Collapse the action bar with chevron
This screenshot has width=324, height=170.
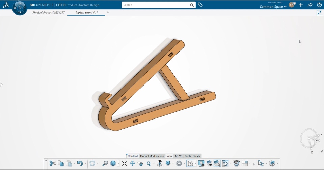point(46,161)
